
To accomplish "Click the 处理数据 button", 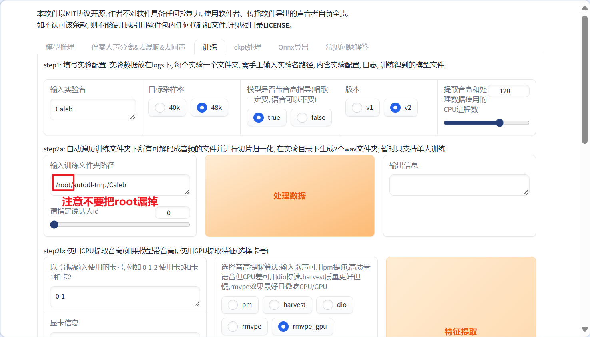I will [x=290, y=196].
